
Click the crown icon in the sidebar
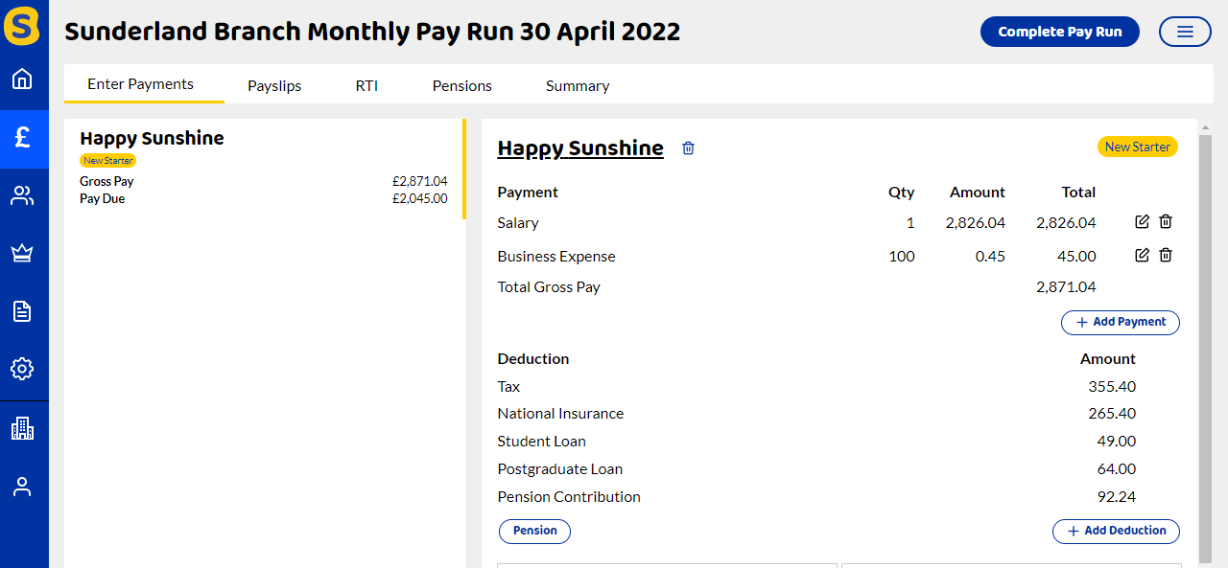22,253
